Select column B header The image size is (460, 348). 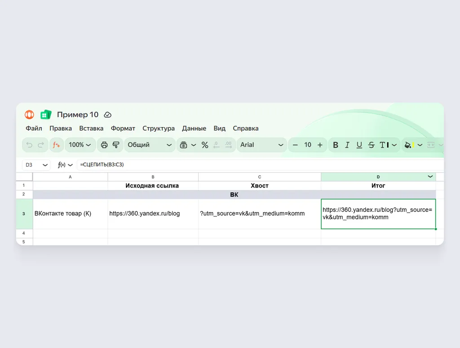153,177
